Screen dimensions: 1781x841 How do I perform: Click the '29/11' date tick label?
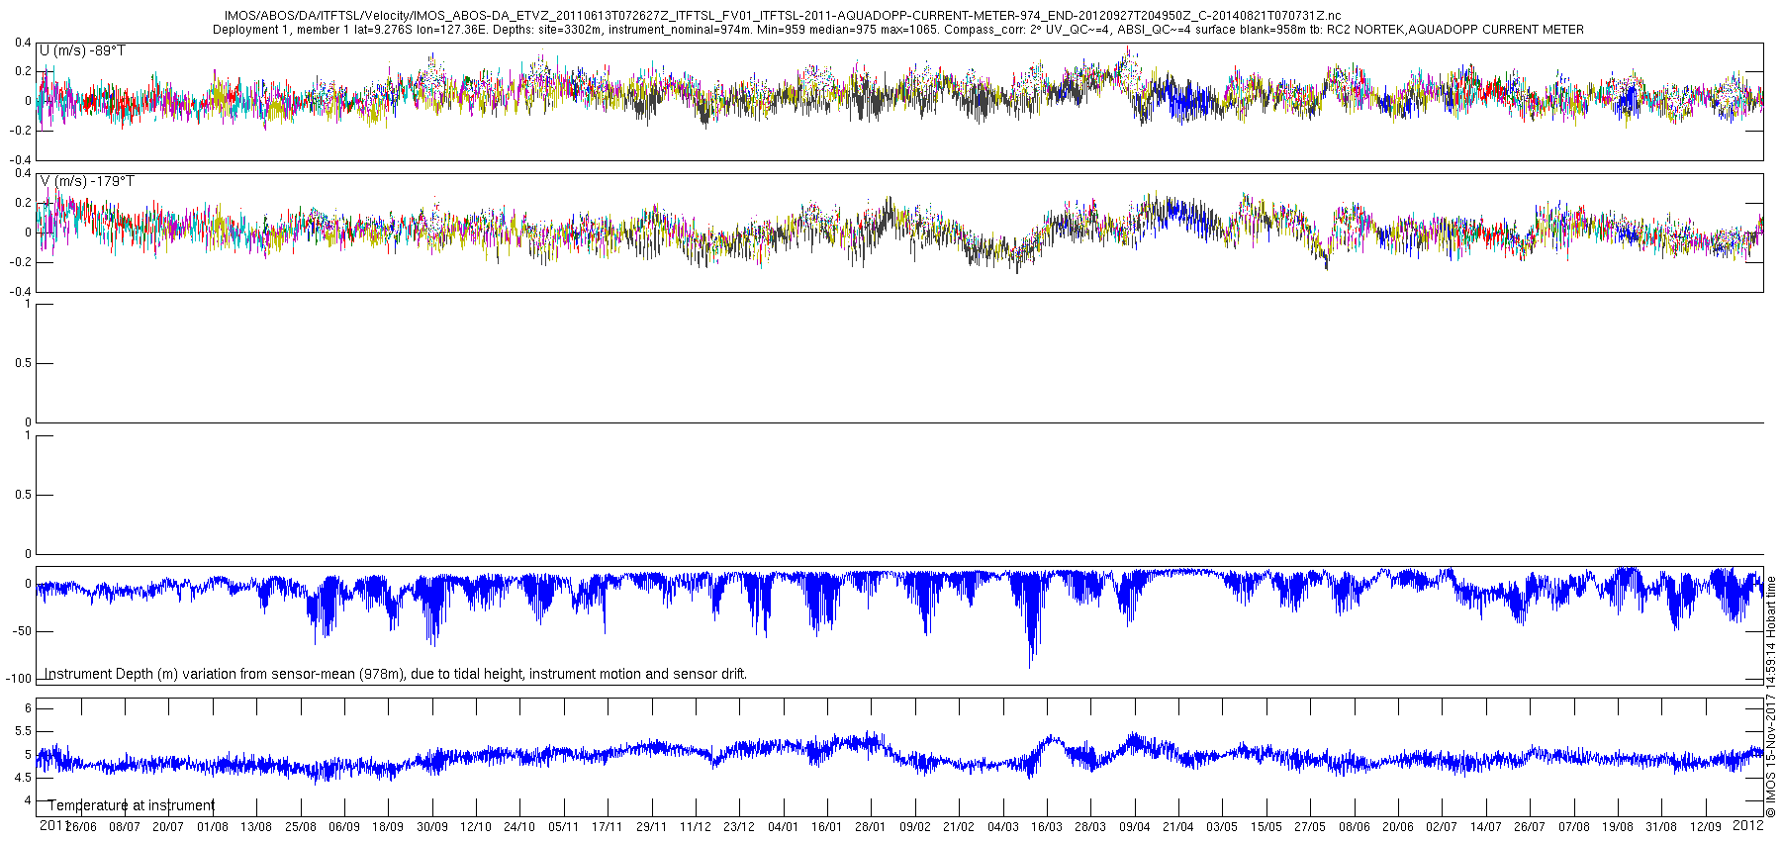point(652,827)
